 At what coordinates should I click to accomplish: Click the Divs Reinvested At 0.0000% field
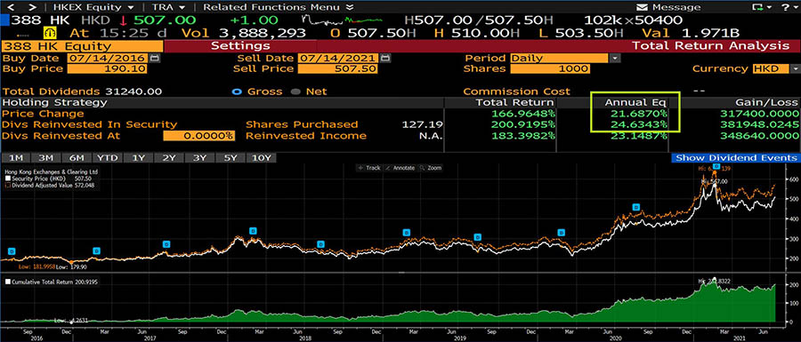click(198, 136)
